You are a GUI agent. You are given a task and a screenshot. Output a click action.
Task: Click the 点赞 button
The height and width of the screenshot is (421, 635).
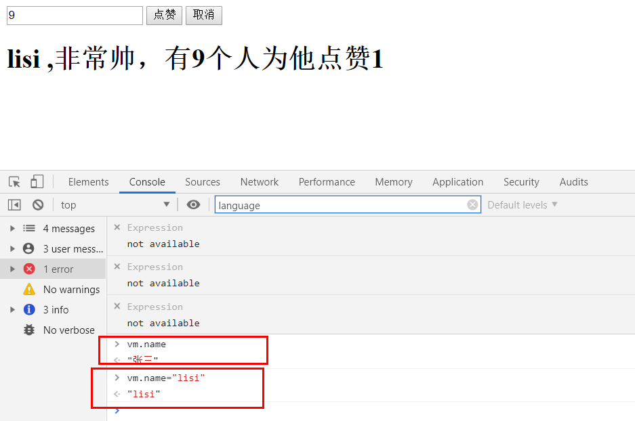point(164,16)
